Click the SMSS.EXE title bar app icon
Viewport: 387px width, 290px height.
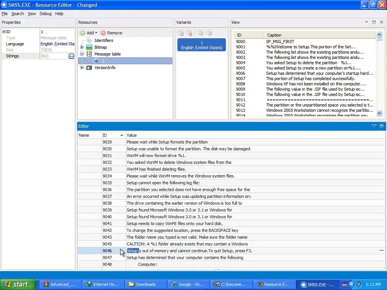(4, 5)
